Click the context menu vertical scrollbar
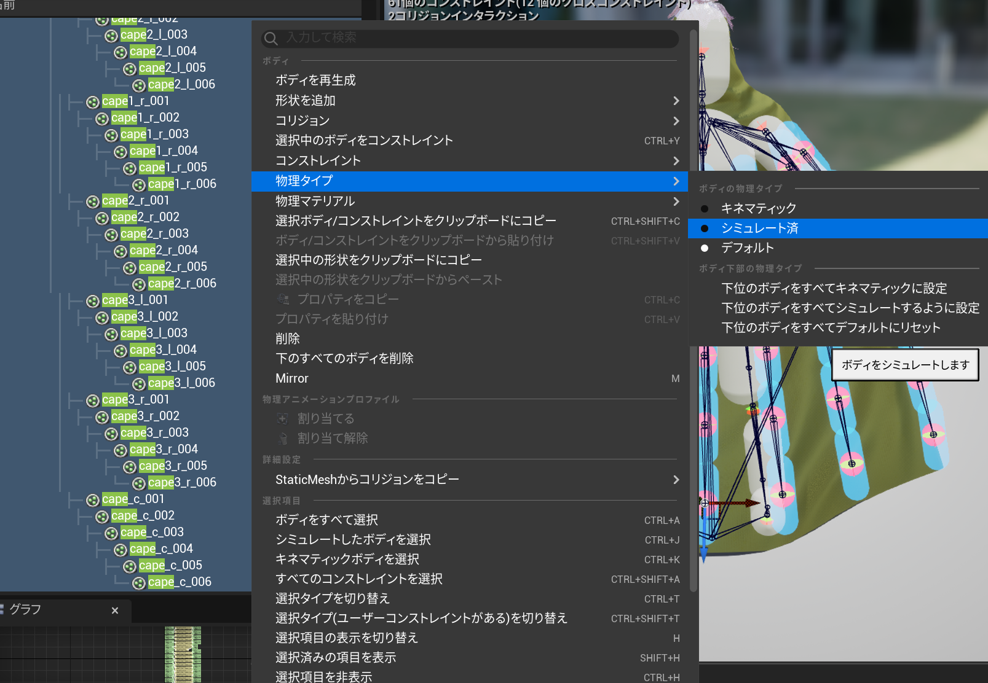The height and width of the screenshot is (683, 988). (x=694, y=310)
